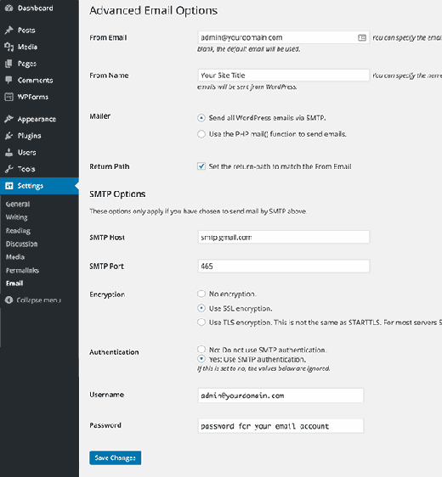Click the Password input field

[x=280, y=426]
